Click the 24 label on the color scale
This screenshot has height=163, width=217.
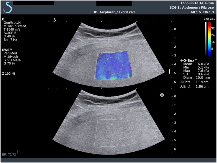[x=213, y=35]
